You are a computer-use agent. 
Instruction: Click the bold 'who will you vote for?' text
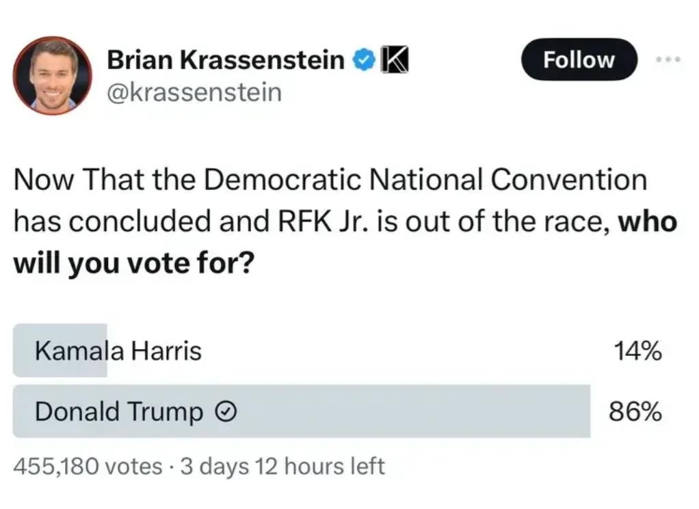(345, 243)
